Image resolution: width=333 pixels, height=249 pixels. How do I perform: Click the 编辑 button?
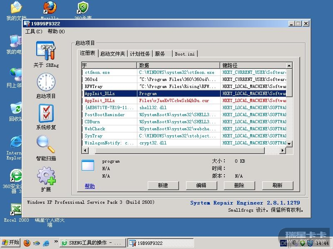click(x=201, y=186)
